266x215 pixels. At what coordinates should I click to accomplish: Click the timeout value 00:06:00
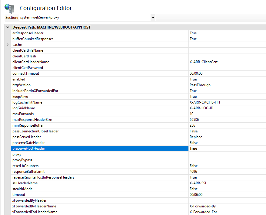[x=196, y=195]
